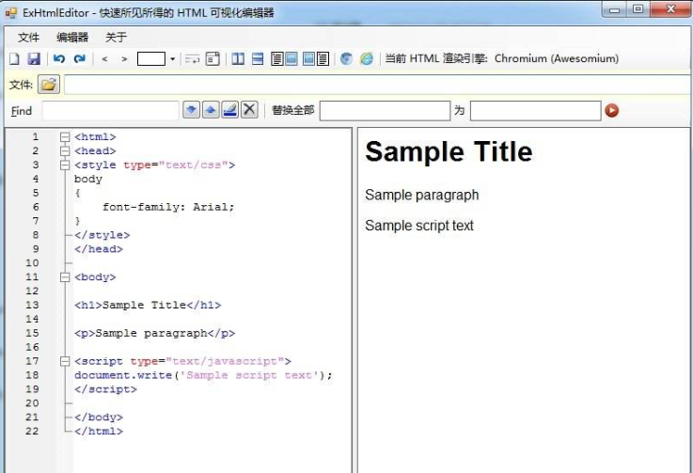Minimize the ExHtmlEditor window
693x473 pixels.
[x=614, y=9]
